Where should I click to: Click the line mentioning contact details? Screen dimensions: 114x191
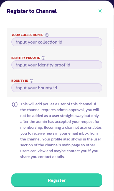(42, 157)
